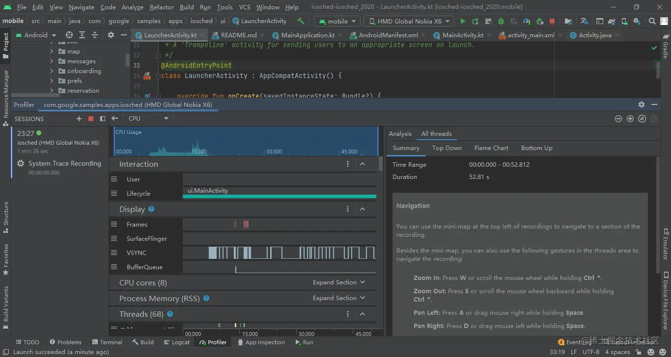Switch to the Top Down tab
Image resolution: width=671 pixels, height=357 pixels.
click(x=447, y=148)
